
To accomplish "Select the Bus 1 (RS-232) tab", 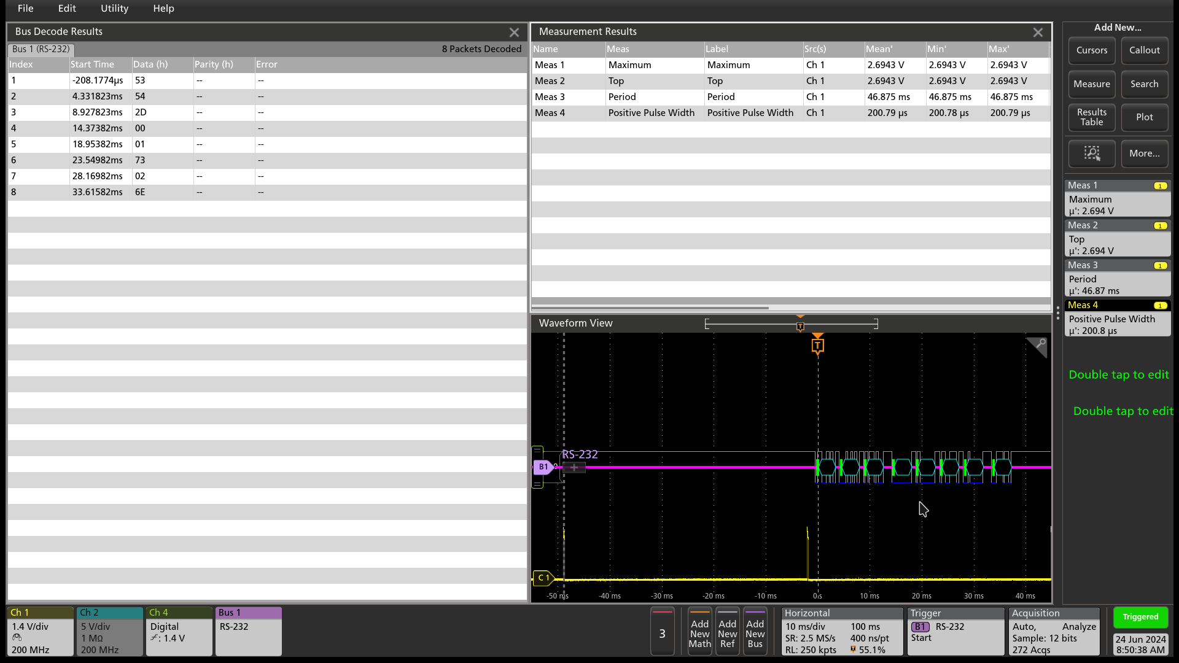I will 41,49.
